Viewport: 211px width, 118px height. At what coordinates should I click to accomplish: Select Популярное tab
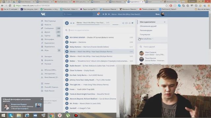click(x=145, y=34)
